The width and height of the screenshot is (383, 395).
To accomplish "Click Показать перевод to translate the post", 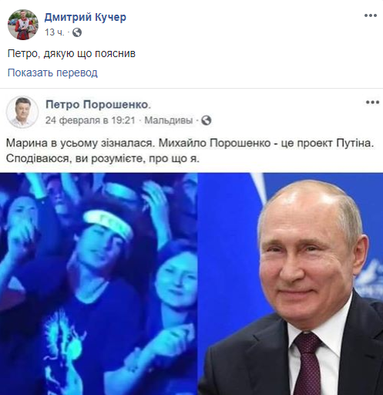I will (x=52, y=73).
